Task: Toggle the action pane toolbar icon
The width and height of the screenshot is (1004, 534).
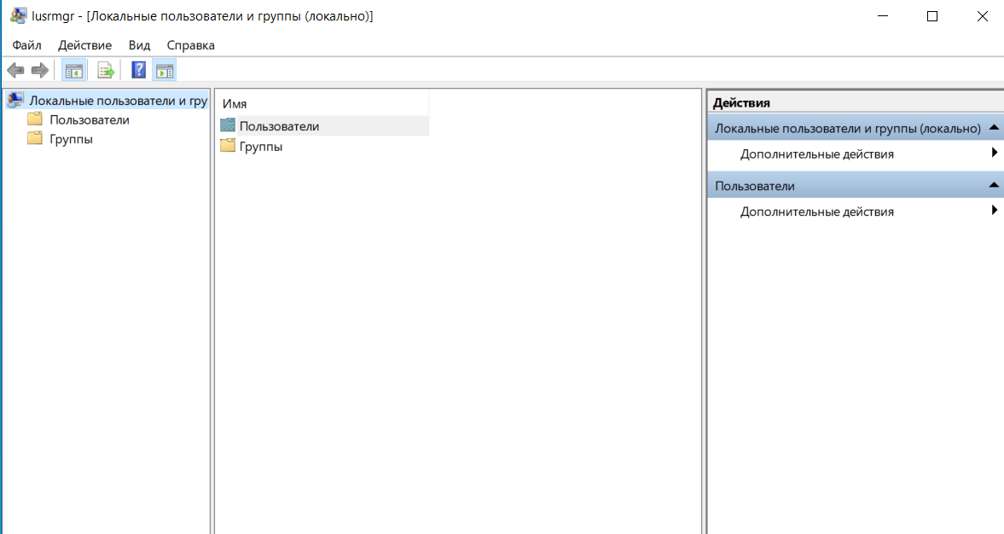Action: coord(165,70)
